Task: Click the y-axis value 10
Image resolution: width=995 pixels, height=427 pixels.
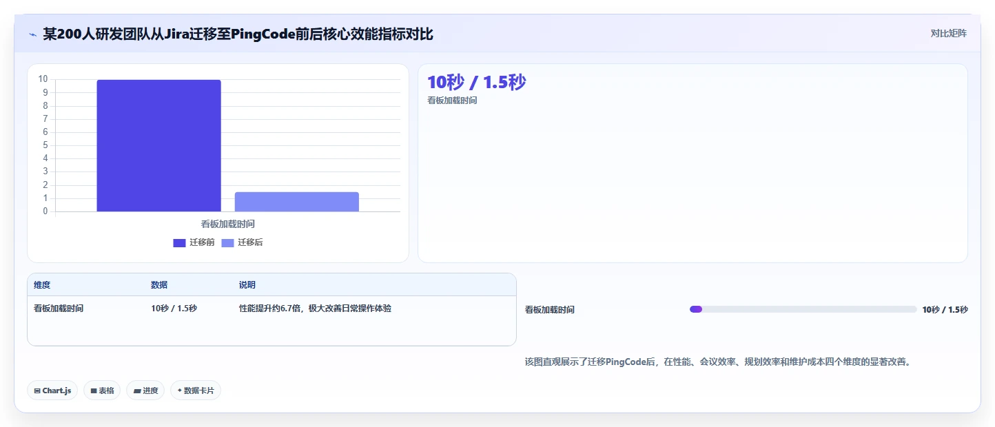Action: pos(43,79)
